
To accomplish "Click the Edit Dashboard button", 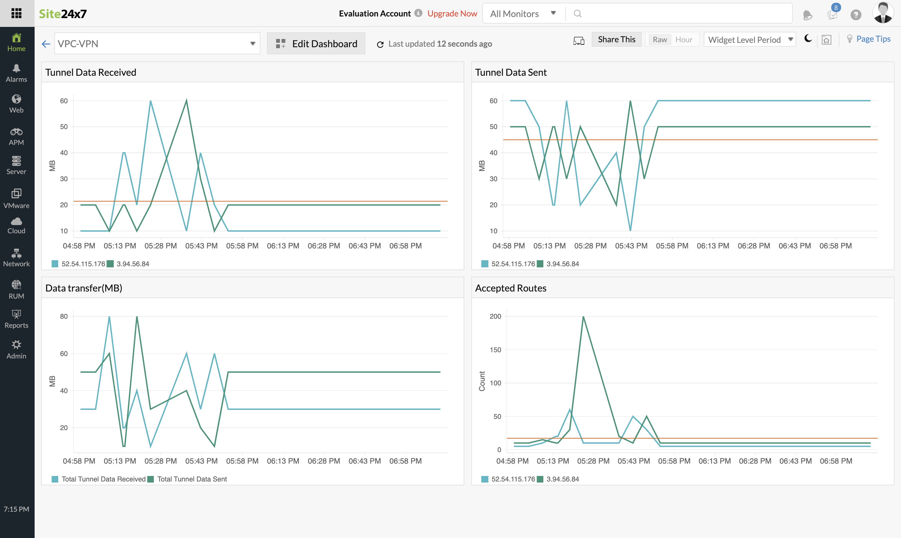I will (x=316, y=43).
